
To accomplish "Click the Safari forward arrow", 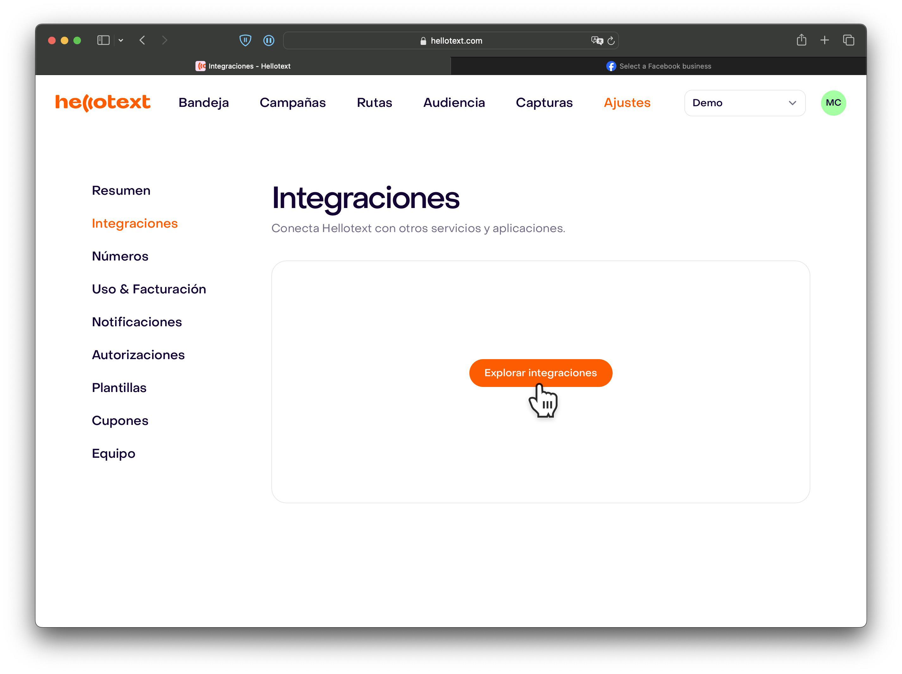I will click(x=164, y=40).
